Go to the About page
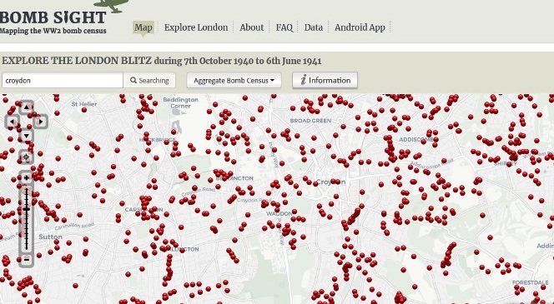This screenshot has height=304, width=554. click(x=252, y=27)
